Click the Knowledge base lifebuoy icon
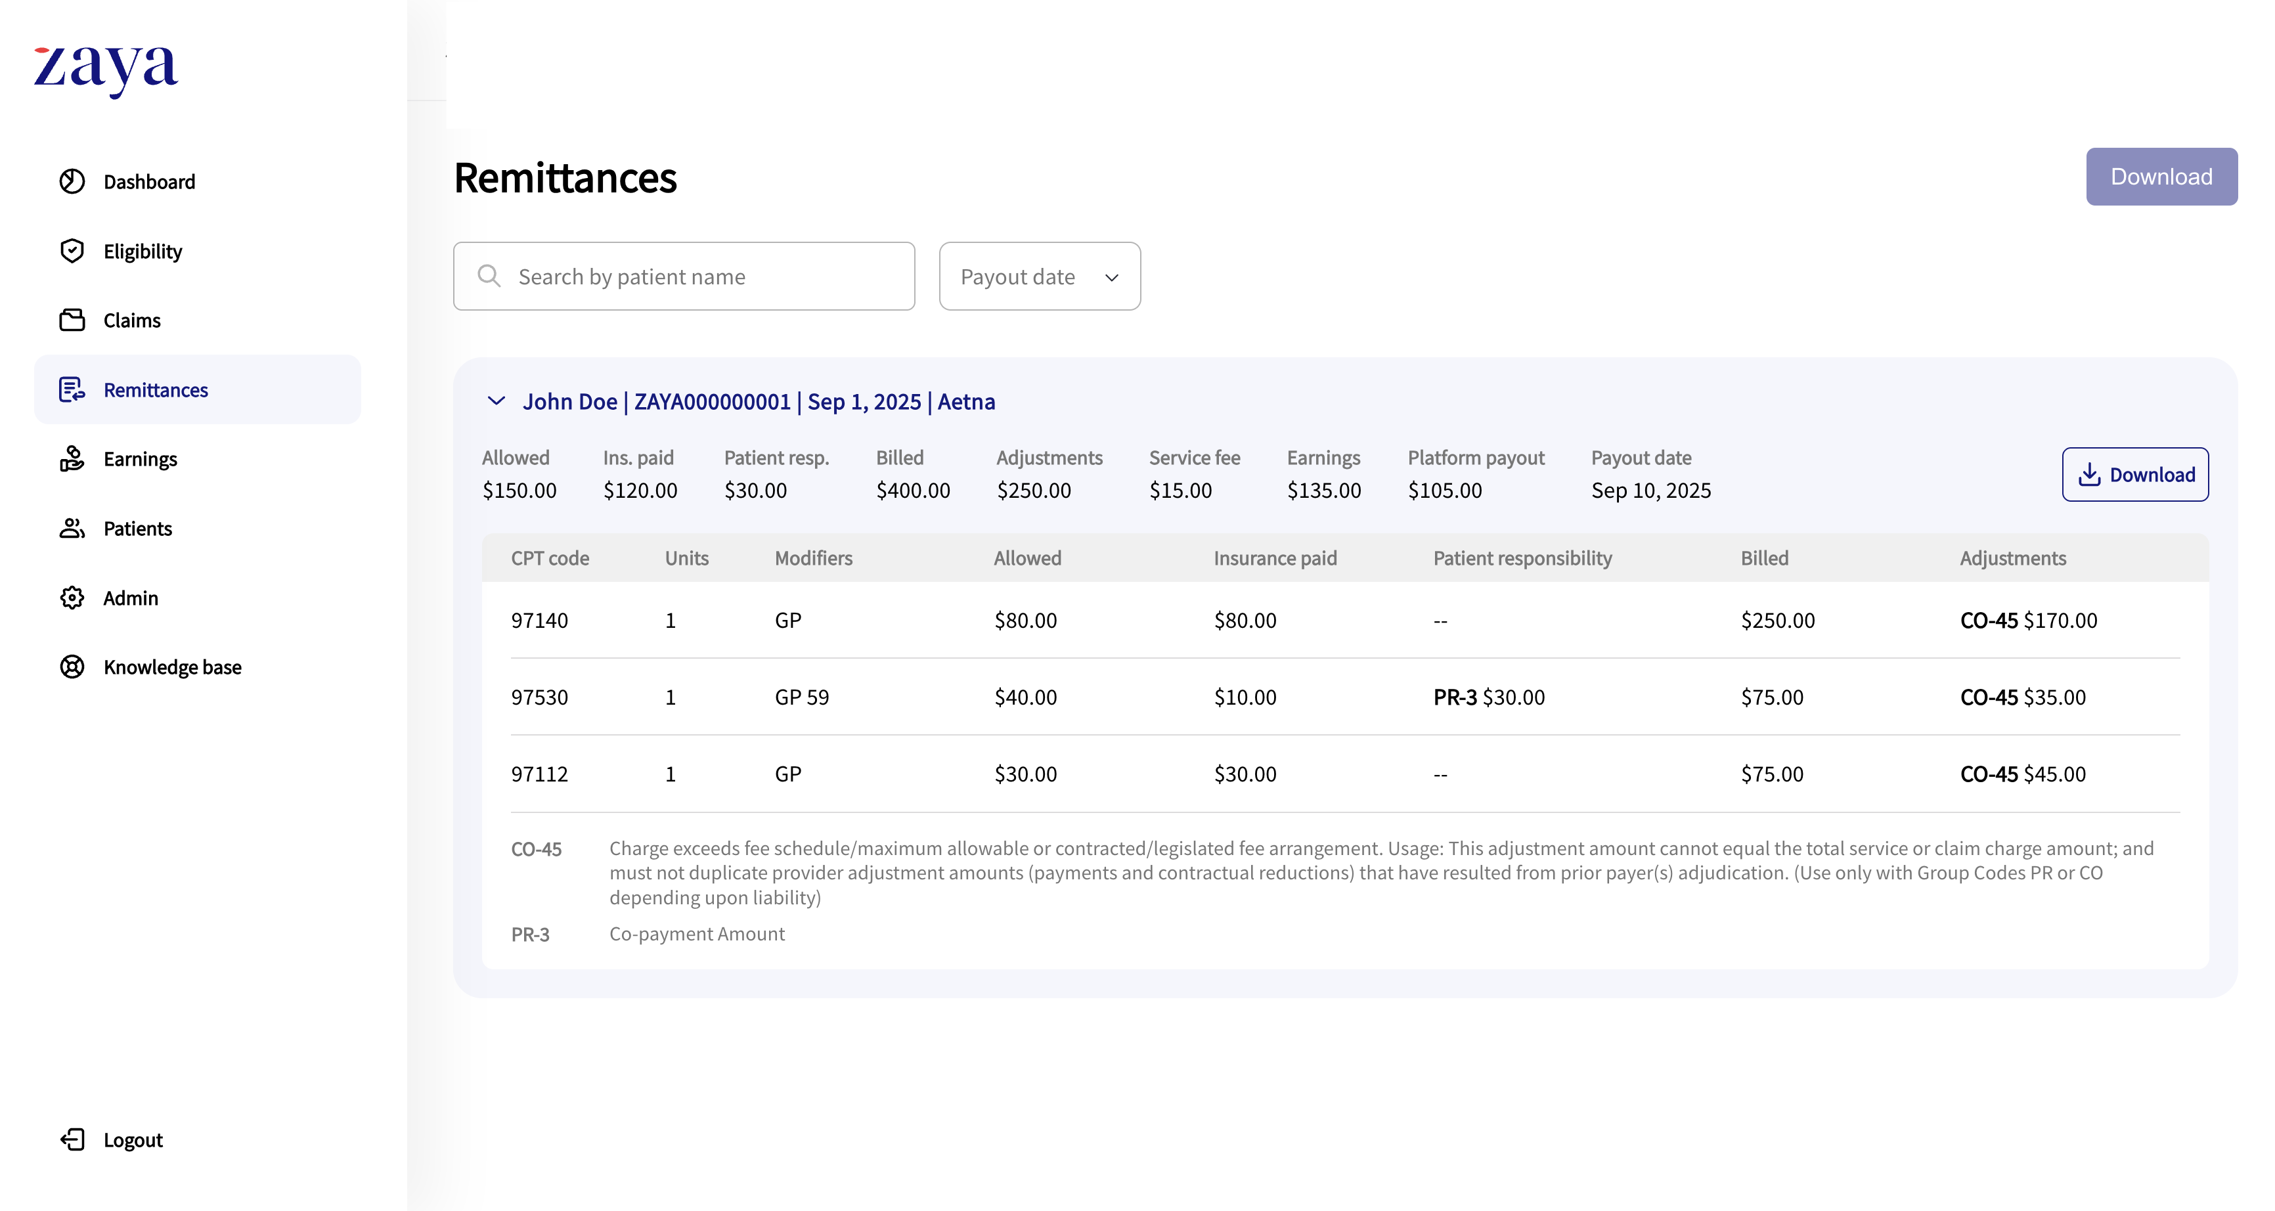The width and height of the screenshot is (2275, 1211). pyautogui.click(x=72, y=667)
